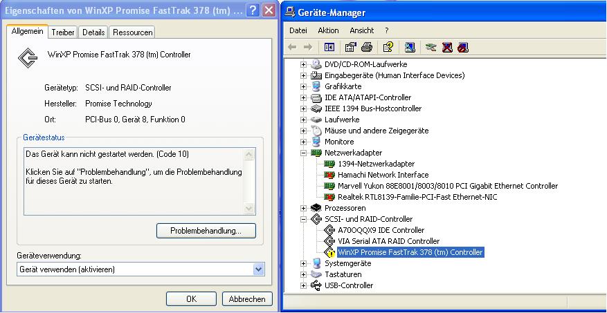Switch to the Ressourcen tab
The height and width of the screenshot is (313, 607).
[132, 32]
